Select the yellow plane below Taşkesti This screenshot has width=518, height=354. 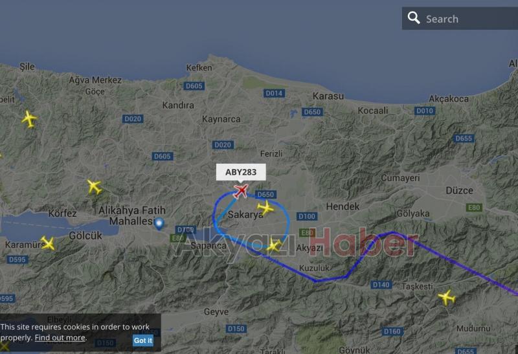pos(447,298)
